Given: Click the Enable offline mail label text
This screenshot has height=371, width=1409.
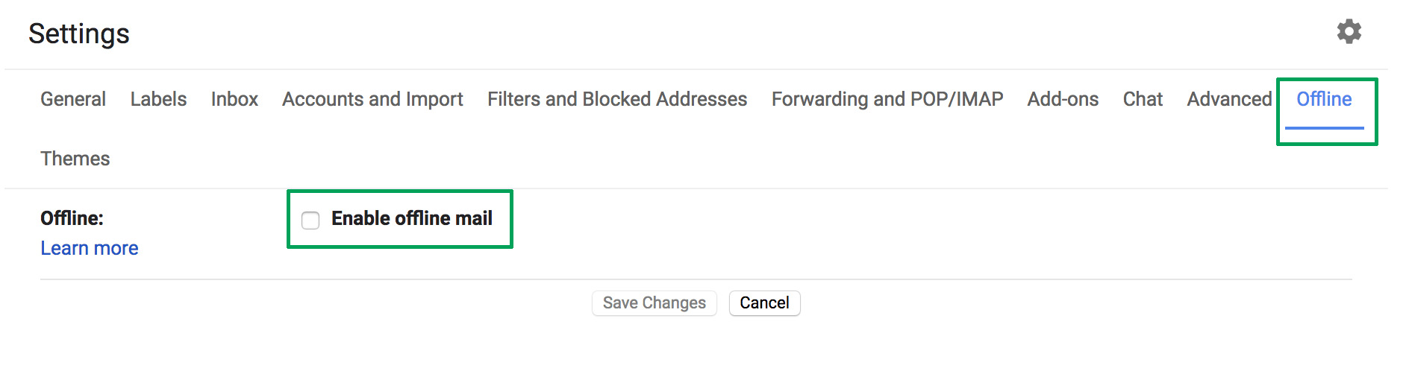Looking at the screenshot, I should [x=412, y=218].
